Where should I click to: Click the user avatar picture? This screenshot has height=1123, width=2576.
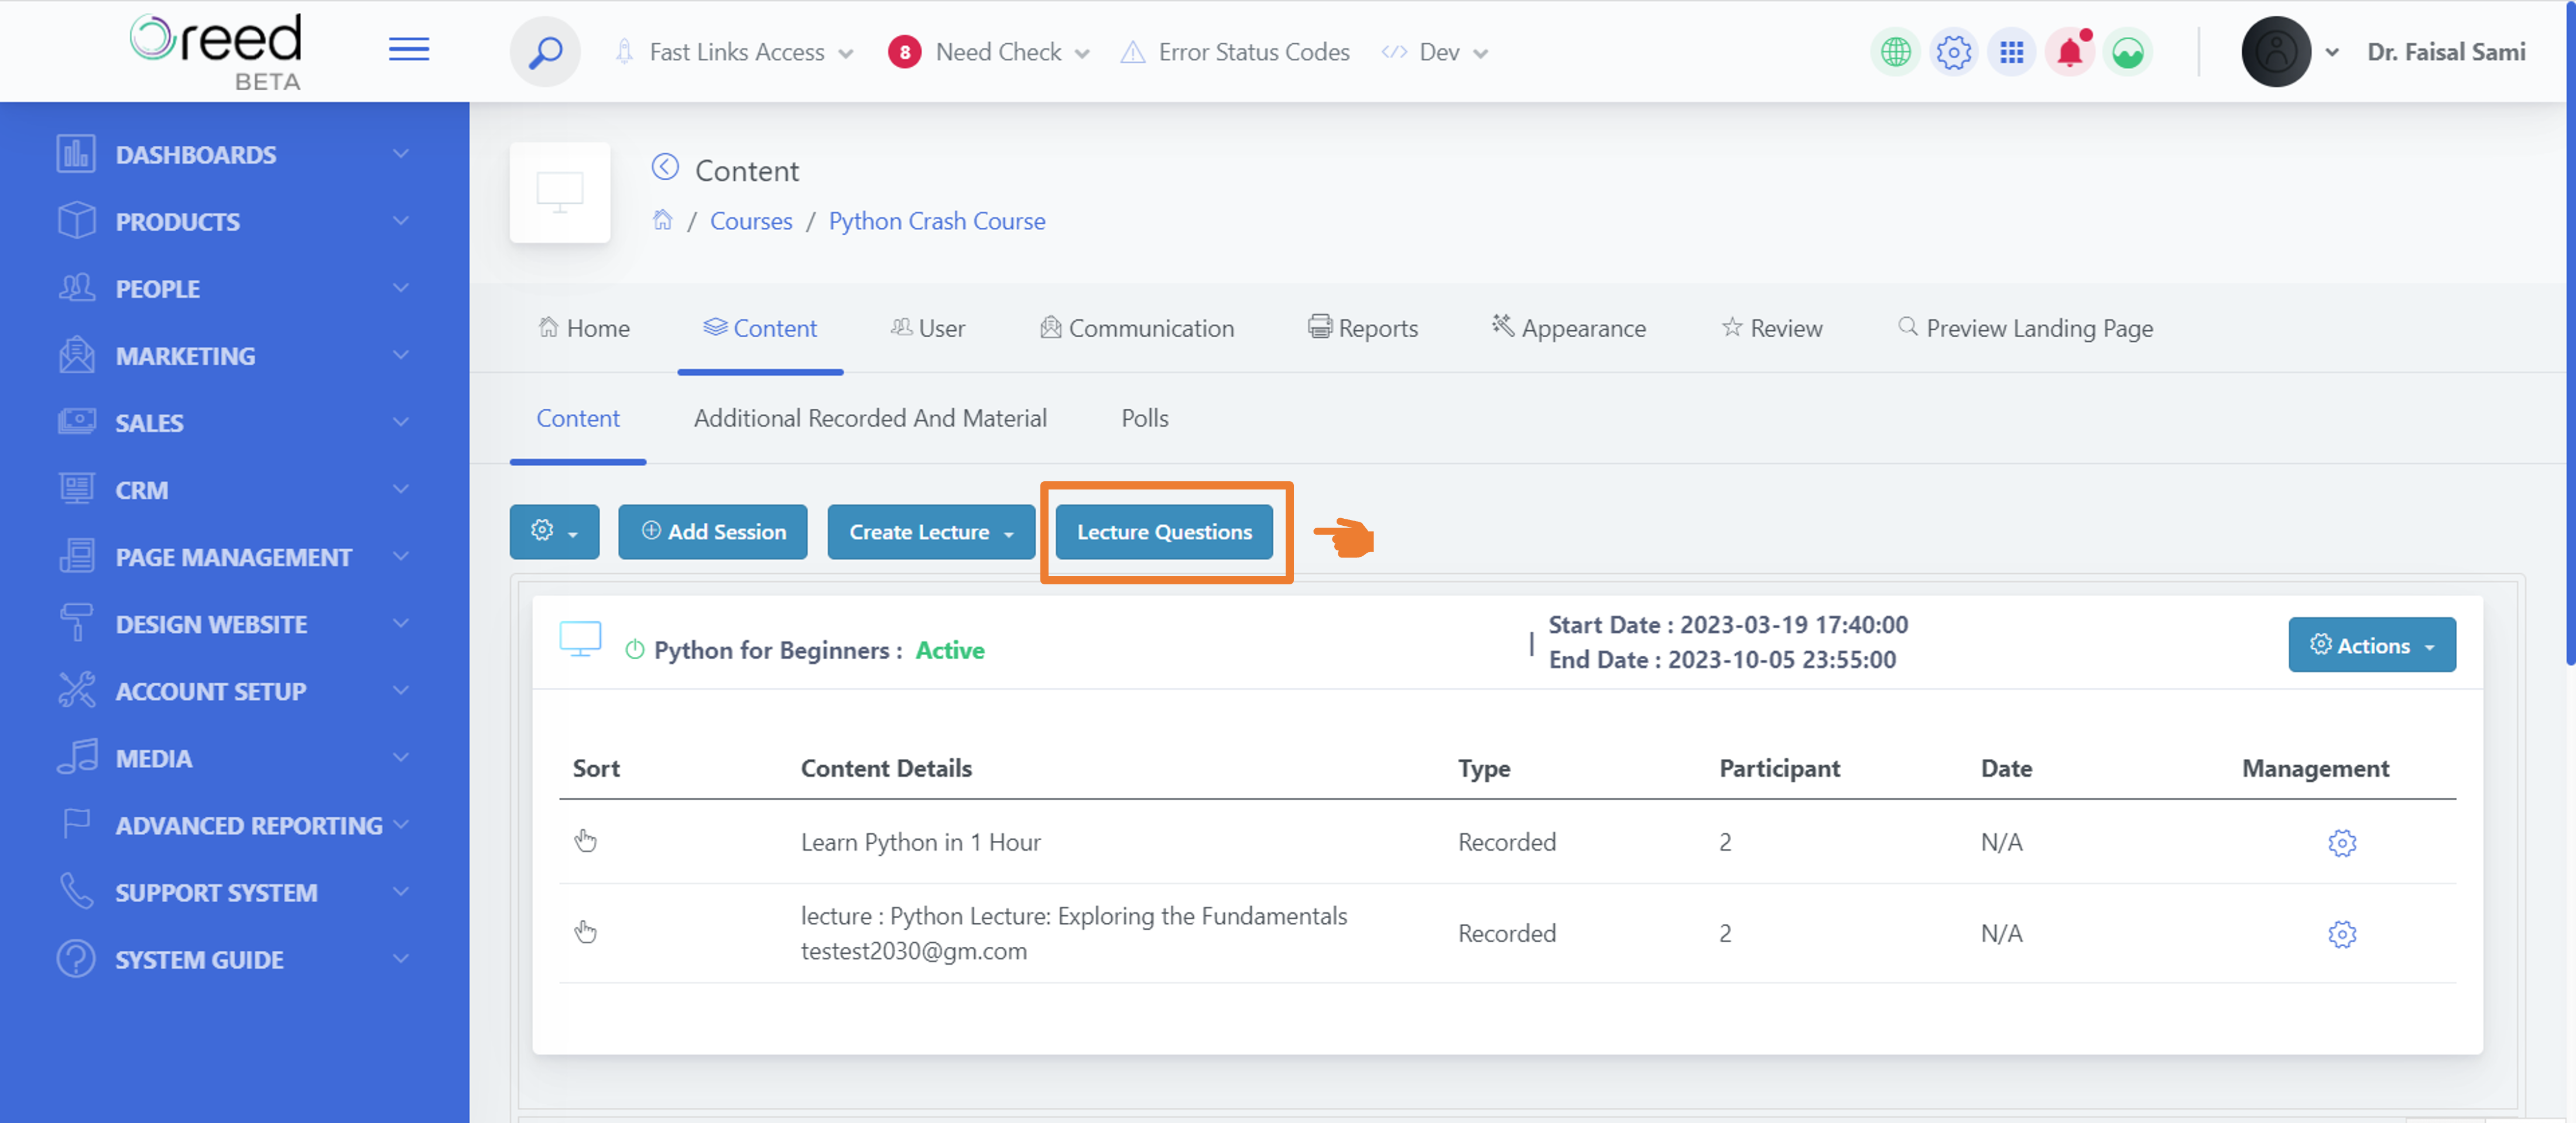point(2276,52)
